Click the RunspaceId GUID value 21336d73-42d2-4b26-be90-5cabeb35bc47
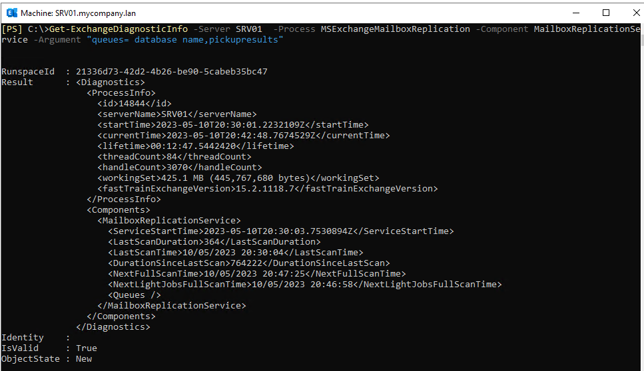This screenshot has width=644, height=371. click(172, 72)
